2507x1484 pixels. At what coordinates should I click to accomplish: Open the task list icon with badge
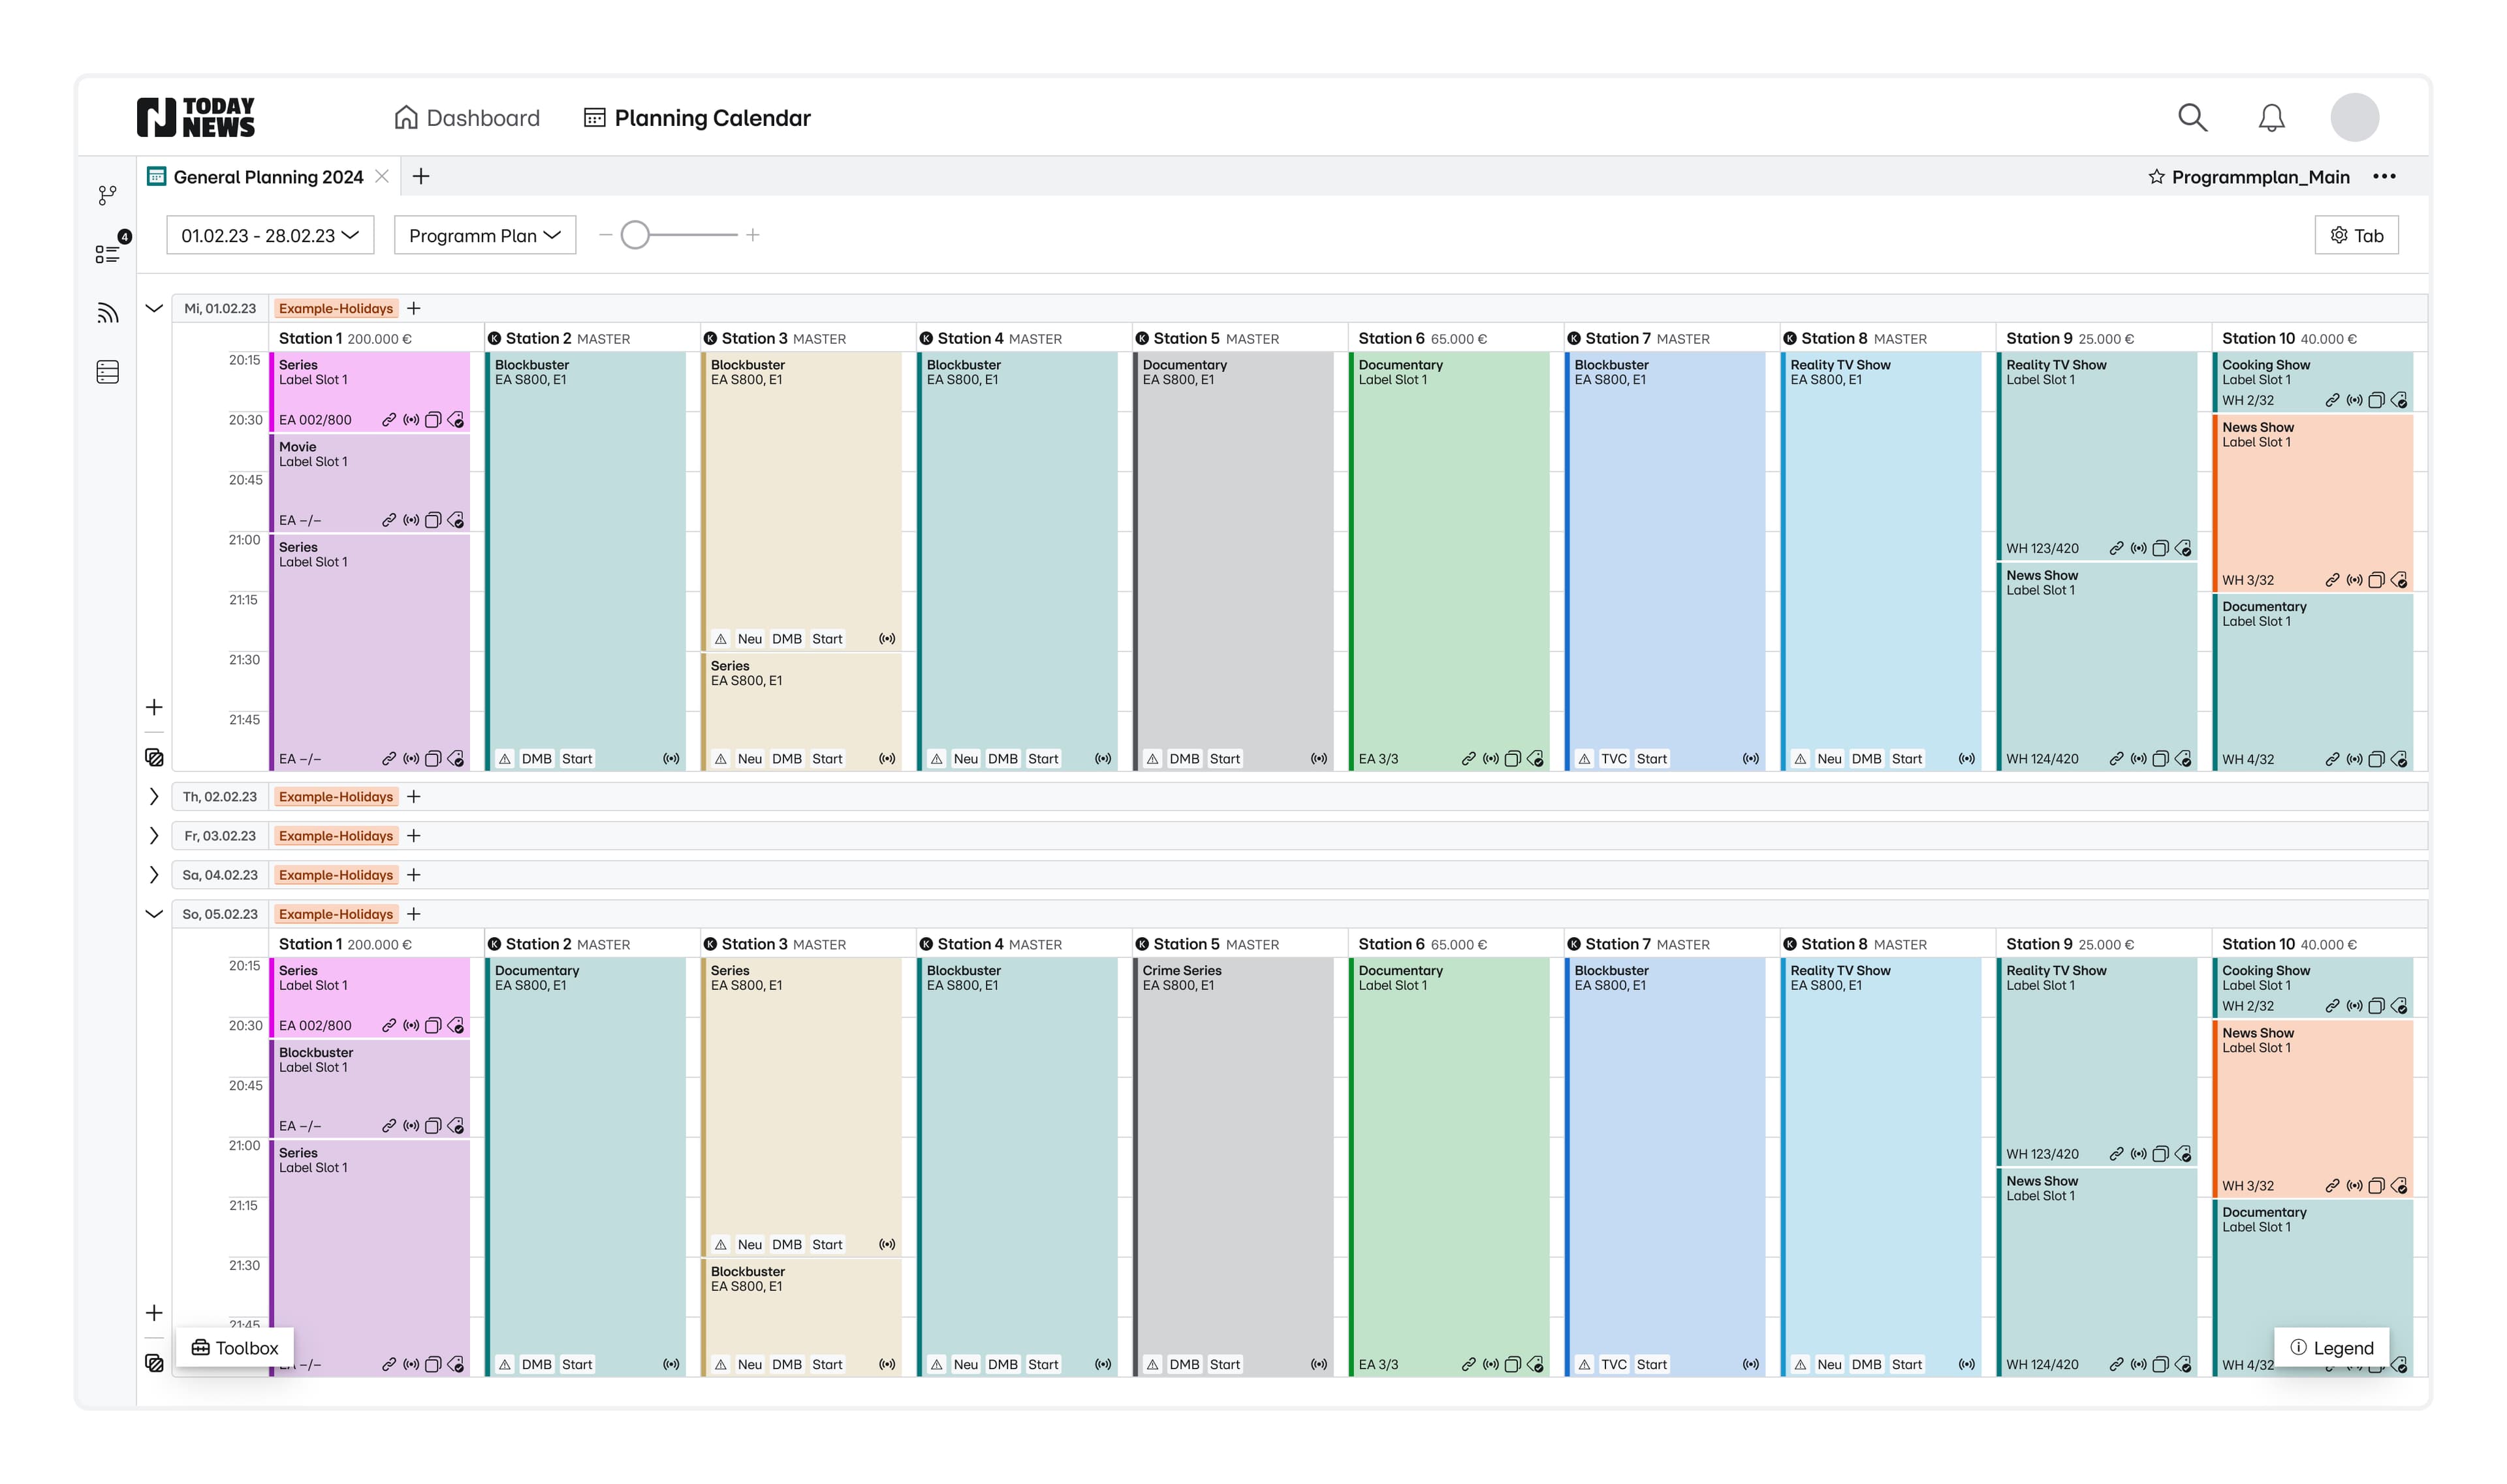coord(108,253)
